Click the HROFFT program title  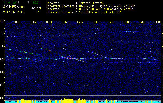pyautogui.click(x=16, y=2)
